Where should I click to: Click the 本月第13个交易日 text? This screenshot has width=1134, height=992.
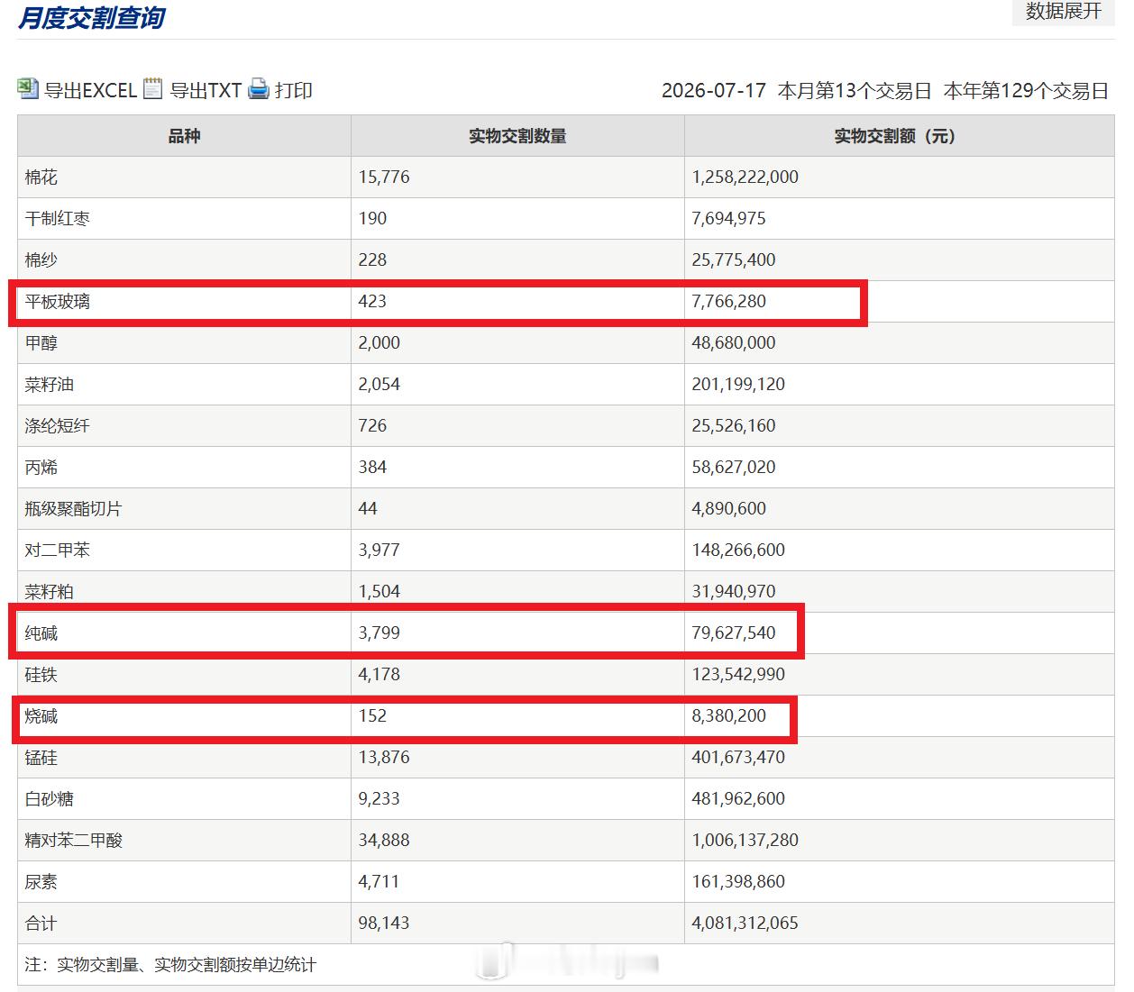855,91
